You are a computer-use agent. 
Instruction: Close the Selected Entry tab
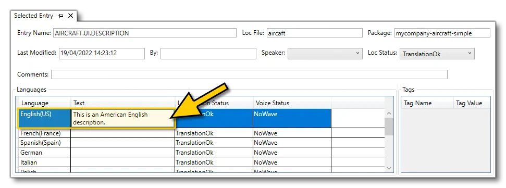(70, 16)
